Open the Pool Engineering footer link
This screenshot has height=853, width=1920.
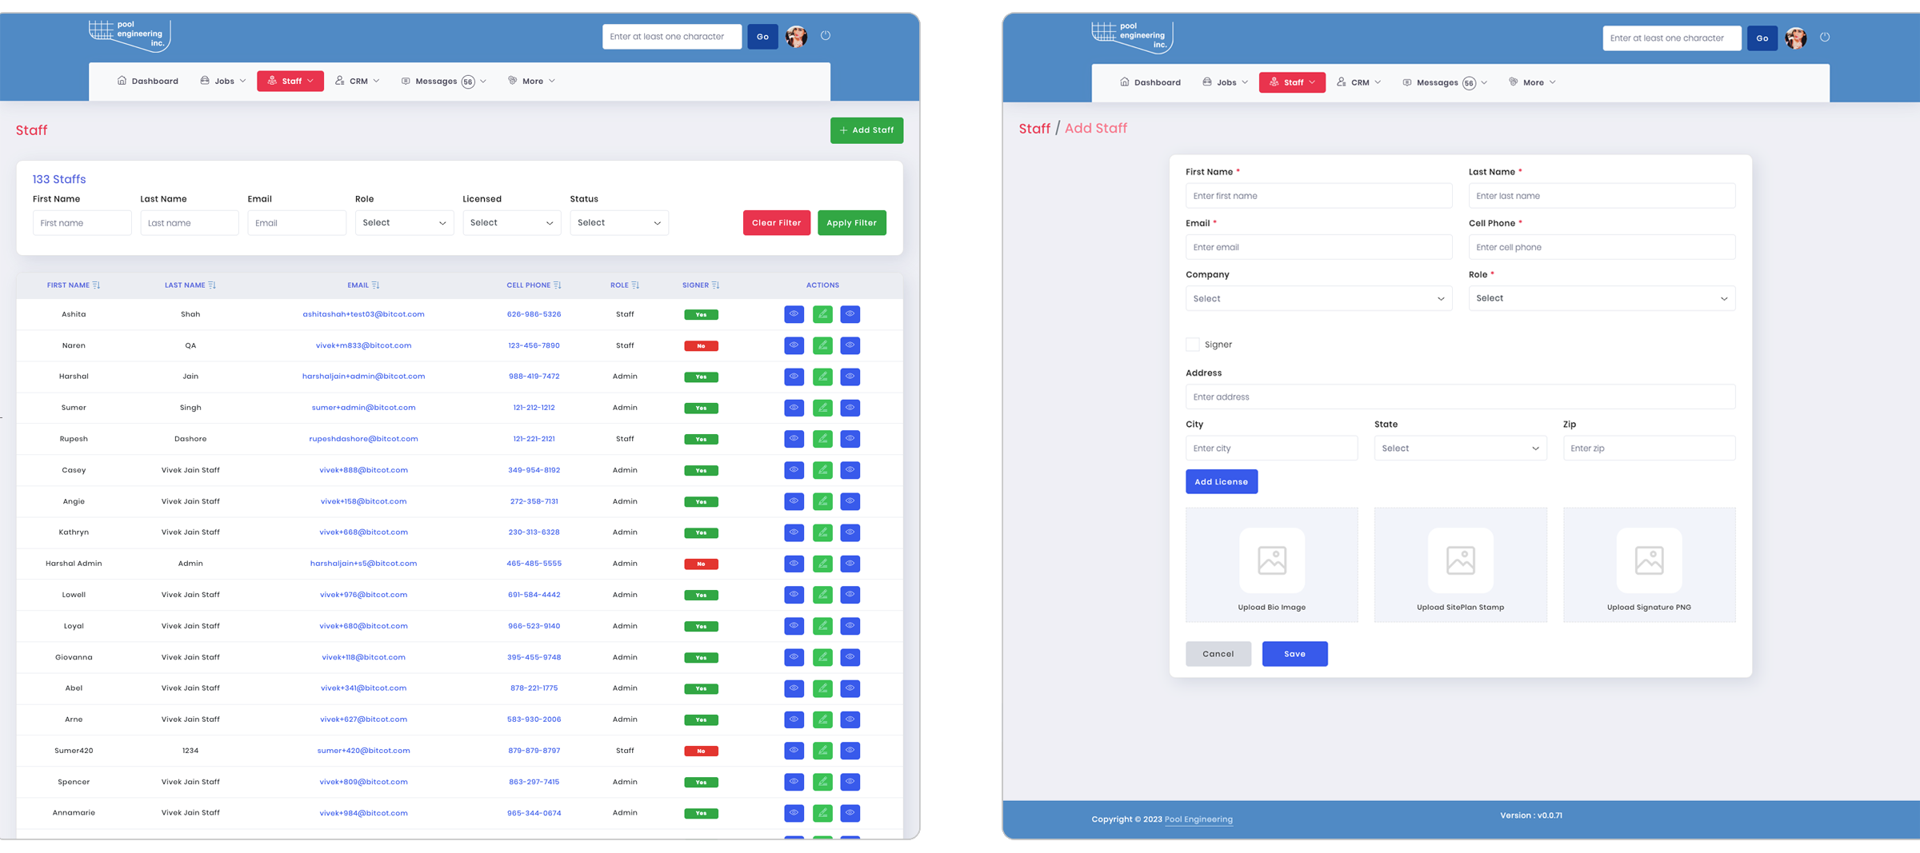[x=1198, y=819]
